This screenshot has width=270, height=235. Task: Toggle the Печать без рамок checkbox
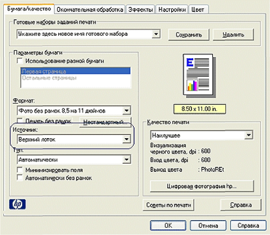(20, 121)
